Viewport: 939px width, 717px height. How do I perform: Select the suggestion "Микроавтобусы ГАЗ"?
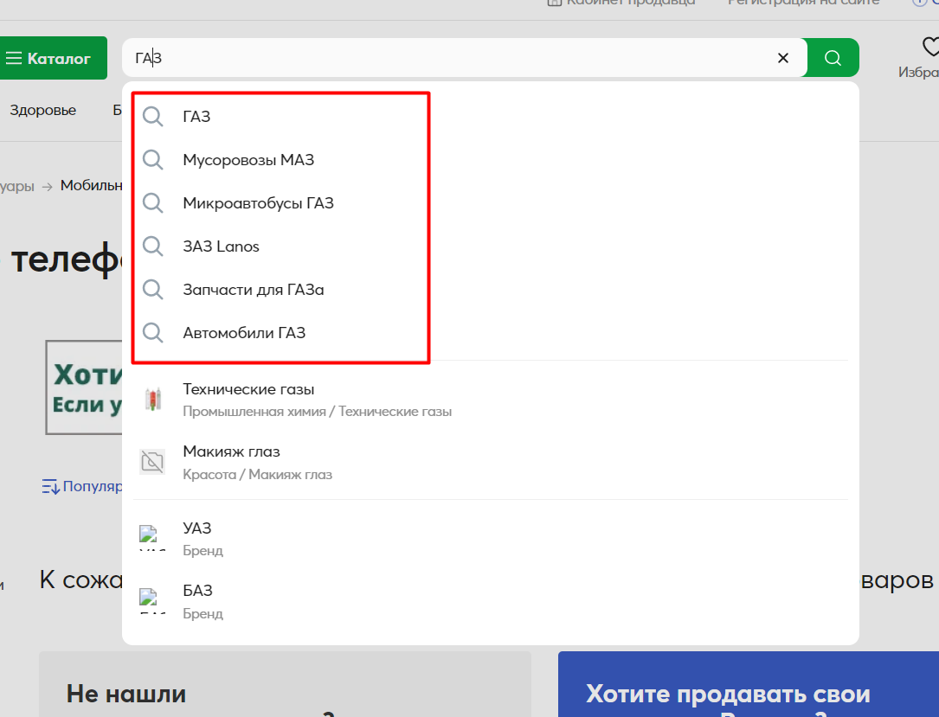[x=258, y=203]
